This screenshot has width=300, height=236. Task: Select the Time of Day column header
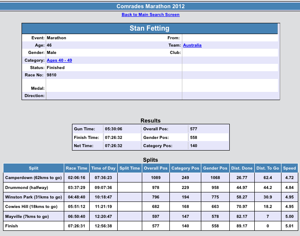tap(103, 168)
